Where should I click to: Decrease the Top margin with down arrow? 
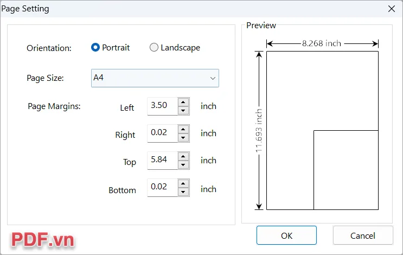[x=183, y=165]
